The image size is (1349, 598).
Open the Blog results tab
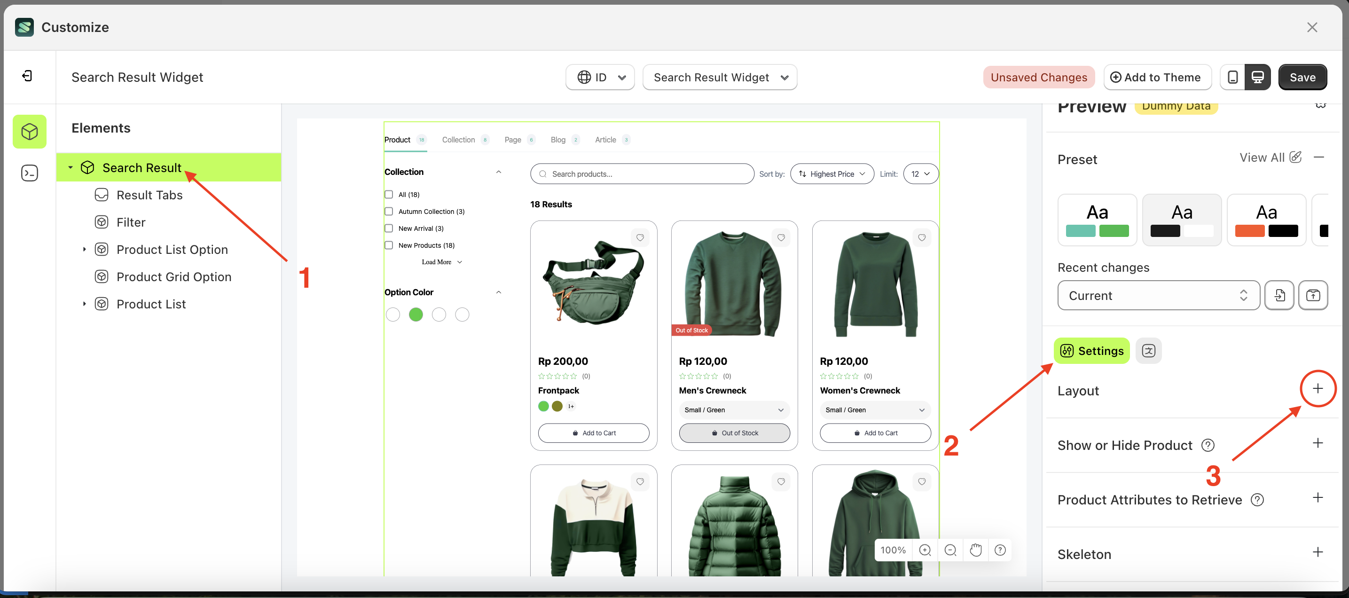(x=558, y=140)
